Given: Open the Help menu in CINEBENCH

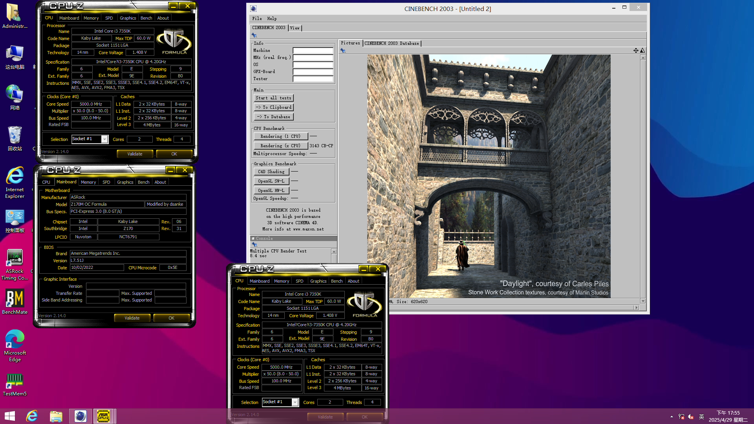Looking at the screenshot, I should click(272, 18).
